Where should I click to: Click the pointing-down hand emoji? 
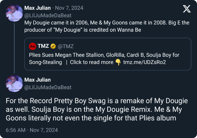[x=118, y=62]
